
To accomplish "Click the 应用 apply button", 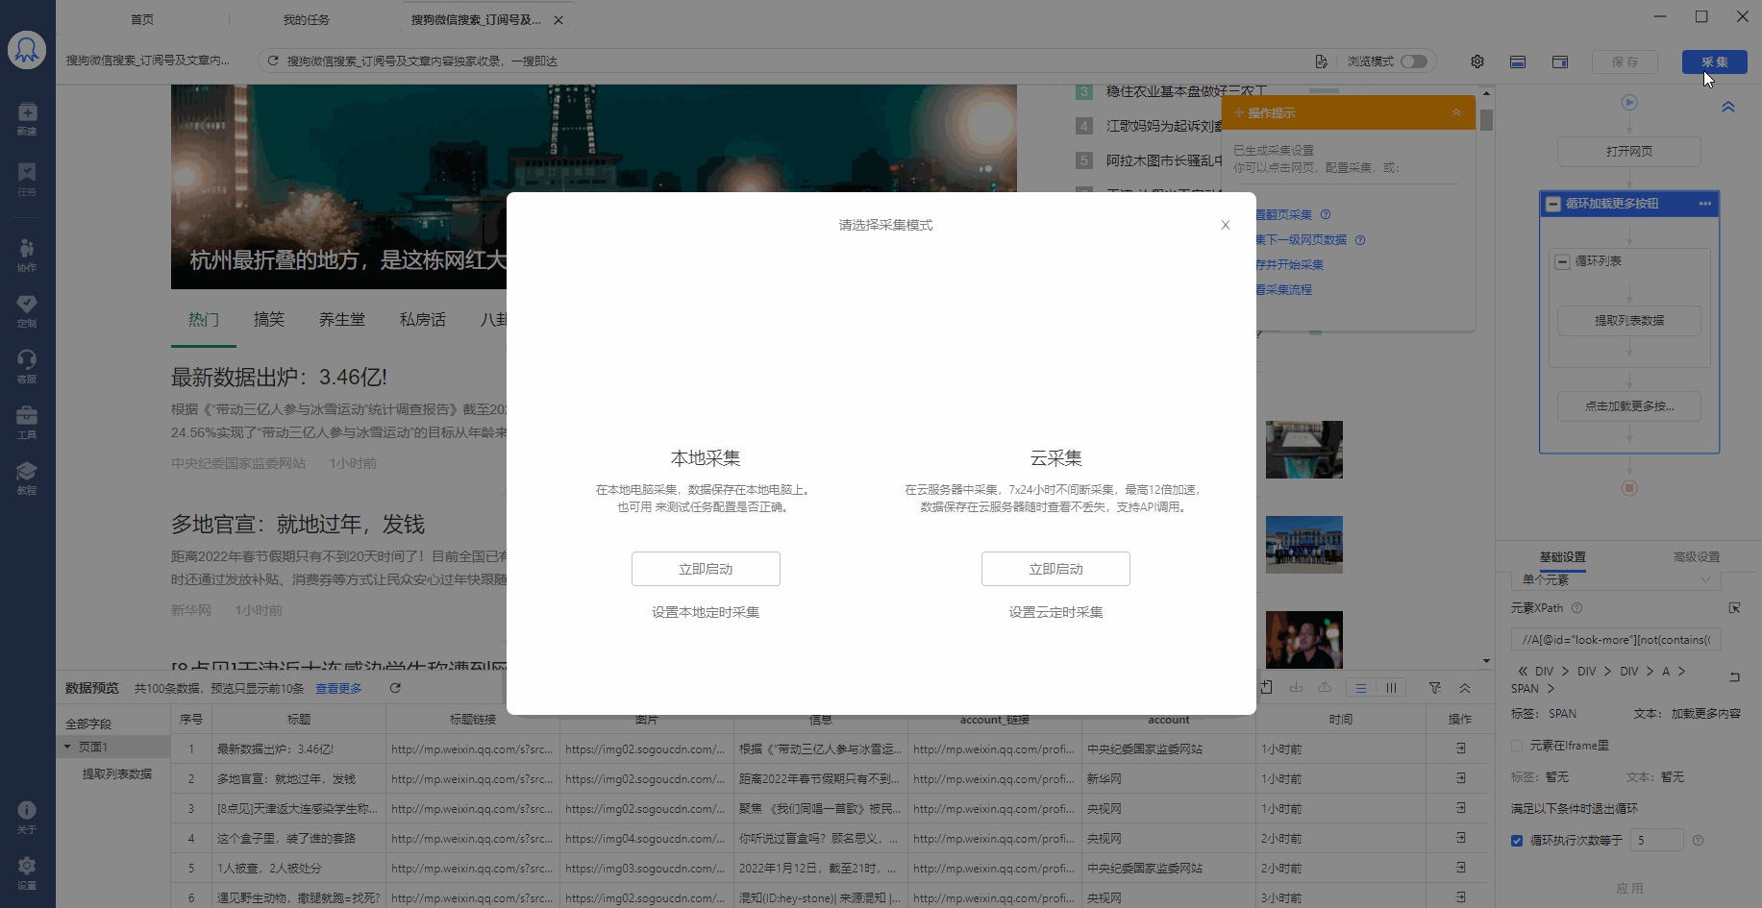I will pyautogui.click(x=1629, y=888).
